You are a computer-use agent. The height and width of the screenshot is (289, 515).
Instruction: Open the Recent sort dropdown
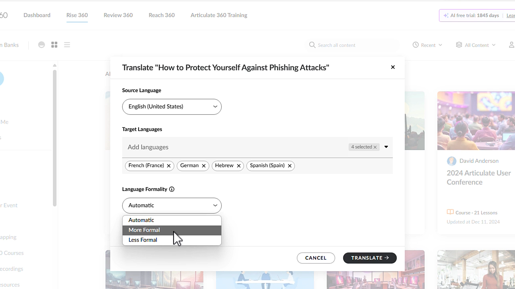click(427, 45)
